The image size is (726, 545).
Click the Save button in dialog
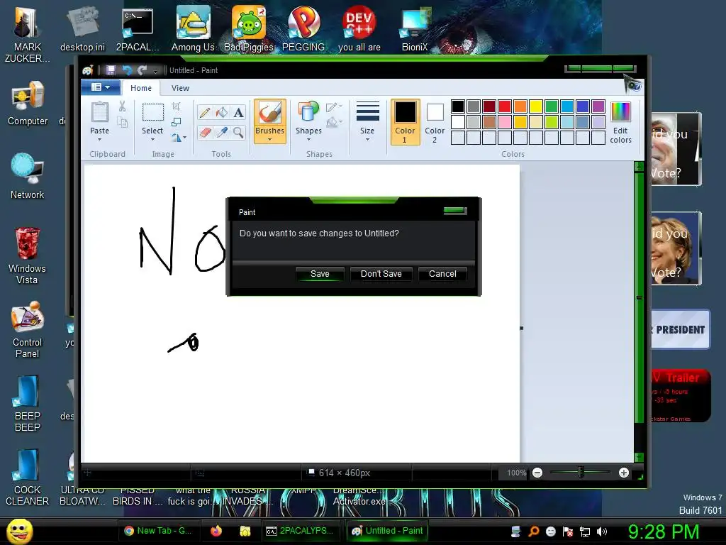tap(320, 274)
